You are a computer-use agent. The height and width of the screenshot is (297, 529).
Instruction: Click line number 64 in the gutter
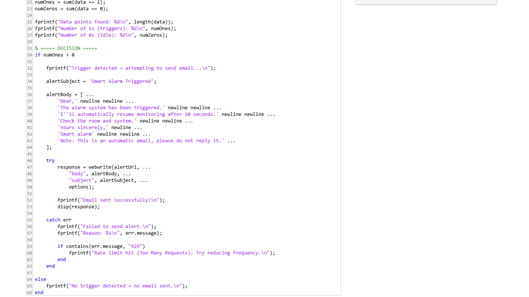(x=29, y=279)
